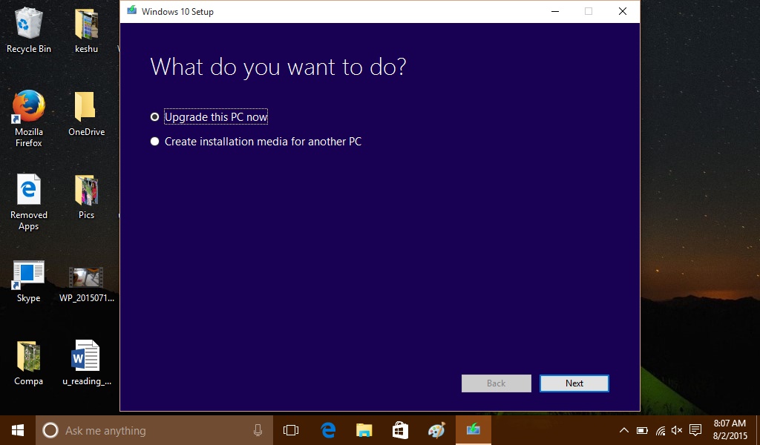Expand hidden system tray icons

click(624, 430)
